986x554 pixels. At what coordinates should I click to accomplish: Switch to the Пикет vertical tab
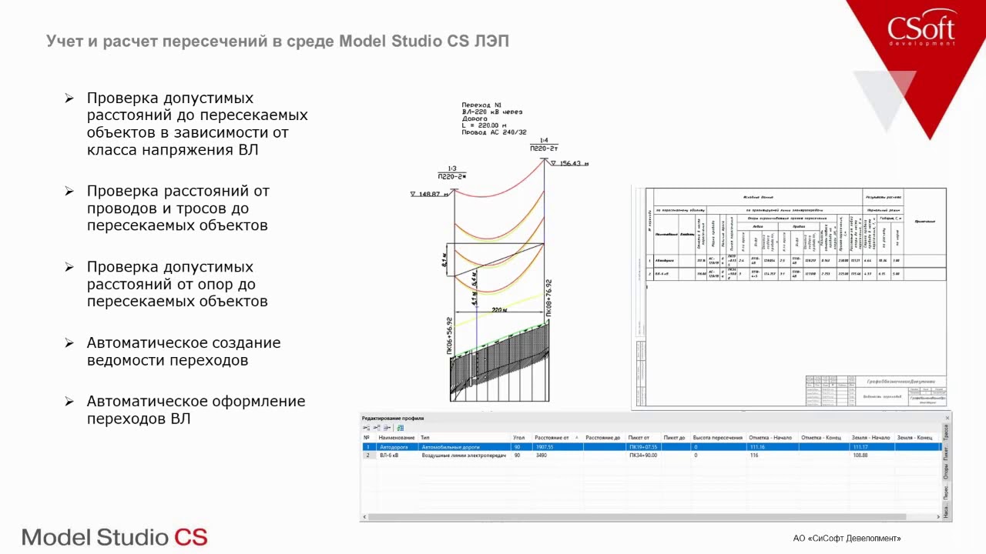pyautogui.click(x=947, y=452)
